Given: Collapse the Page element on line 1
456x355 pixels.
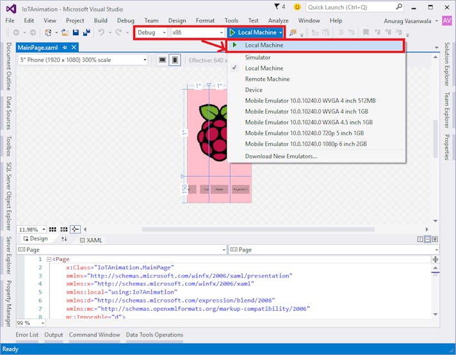Looking at the screenshot, I should (49, 259).
